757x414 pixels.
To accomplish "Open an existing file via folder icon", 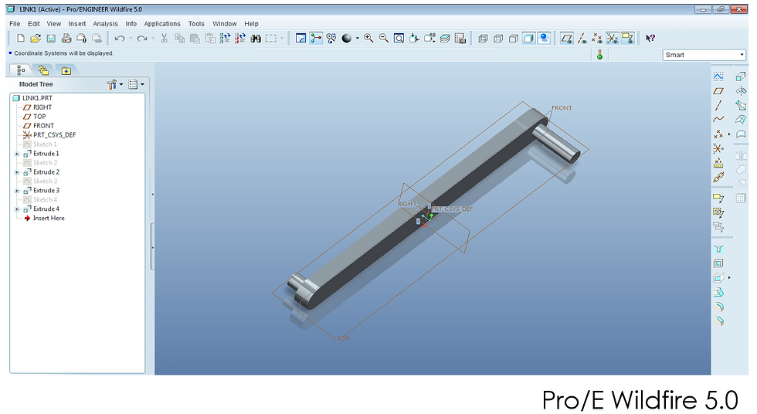I will point(36,38).
